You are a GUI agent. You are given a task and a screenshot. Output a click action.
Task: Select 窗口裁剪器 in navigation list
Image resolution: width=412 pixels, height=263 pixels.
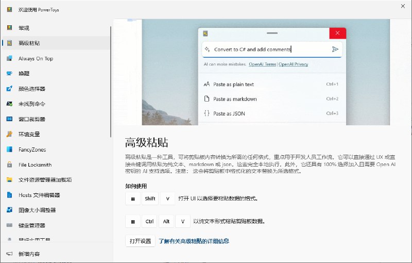(x=56, y=119)
